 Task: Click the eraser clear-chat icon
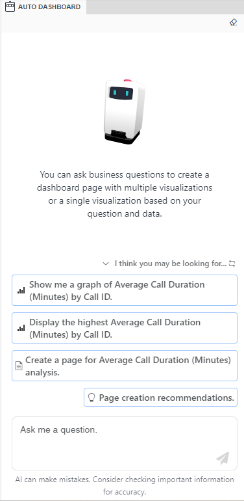pos(233,22)
